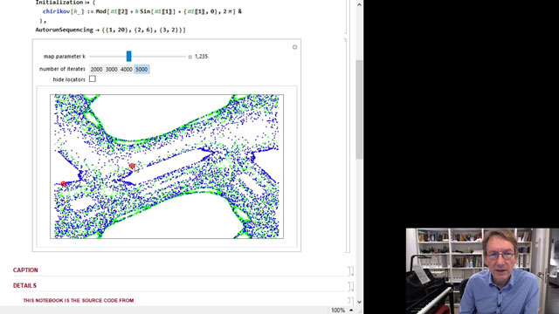Expand the slider controls plus icon
559x314 pixels.
tap(190, 57)
